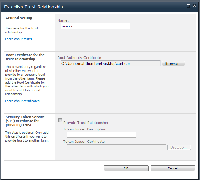
Task: Click the Establish Trust Relationship title text
Action: [34, 7]
